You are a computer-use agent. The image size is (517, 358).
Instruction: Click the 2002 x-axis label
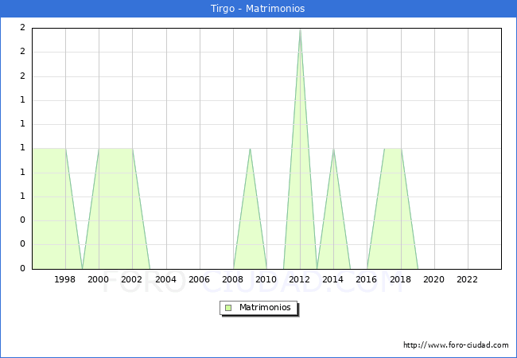pos(132,279)
